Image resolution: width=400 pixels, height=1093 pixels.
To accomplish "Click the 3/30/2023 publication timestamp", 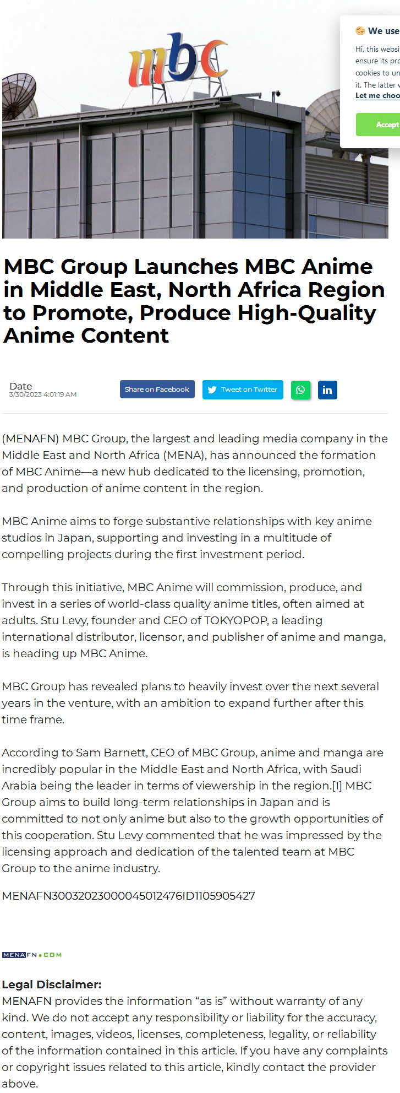I will point(43,394).
